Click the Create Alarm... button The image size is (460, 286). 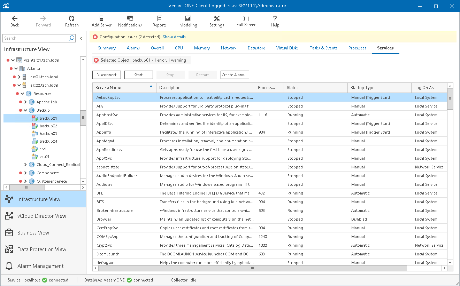coord(235,75)
